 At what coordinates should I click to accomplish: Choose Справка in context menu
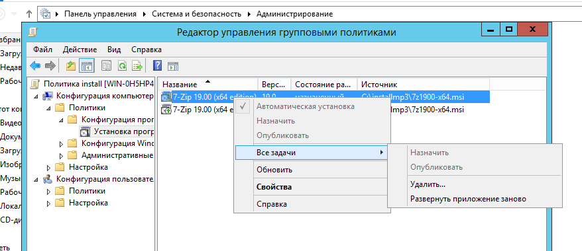[x=312, y=204]
